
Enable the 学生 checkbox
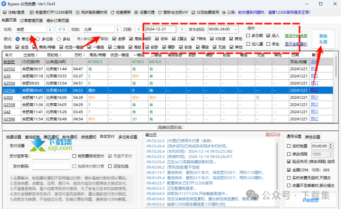tap(269, 44)
